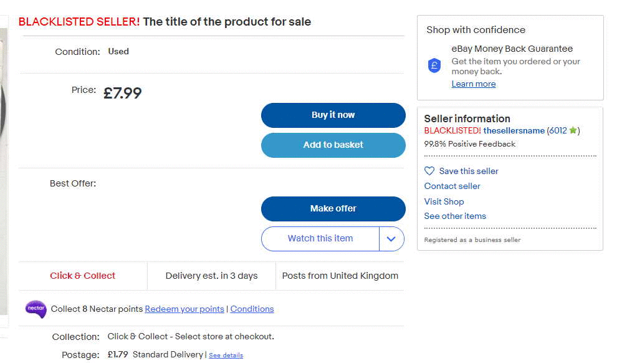
Task: Click the Make offer button
Action: point(333,208)
